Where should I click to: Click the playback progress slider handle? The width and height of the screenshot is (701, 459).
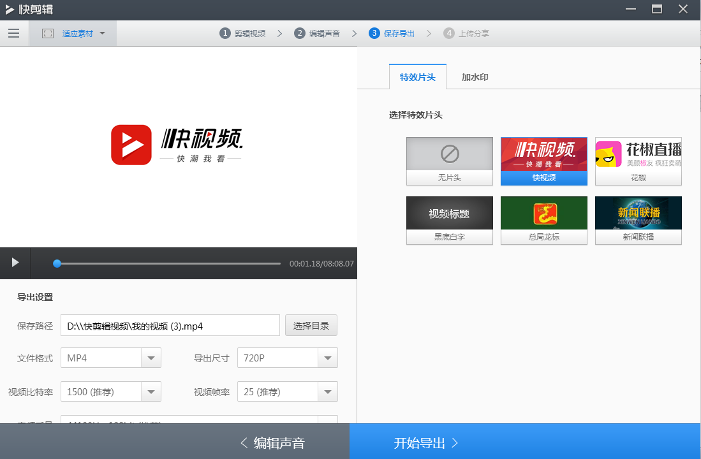57,264
